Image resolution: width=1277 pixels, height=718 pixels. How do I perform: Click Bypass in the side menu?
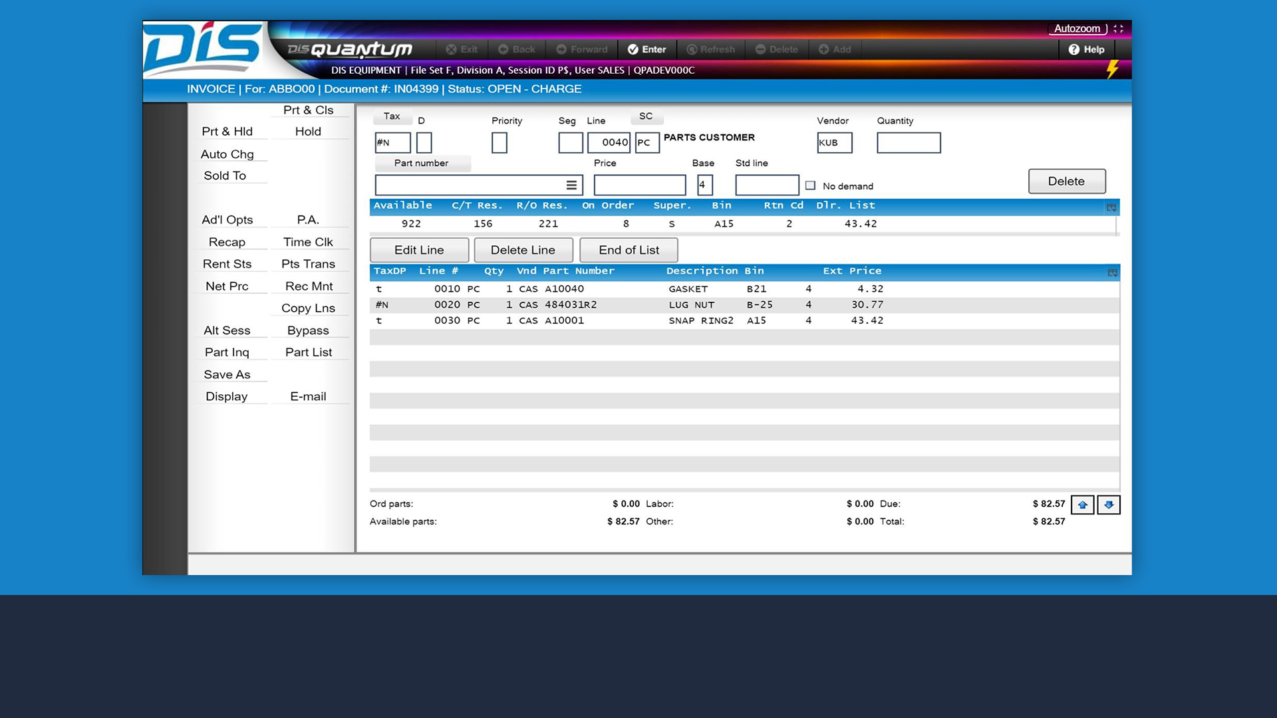[309, 330]
